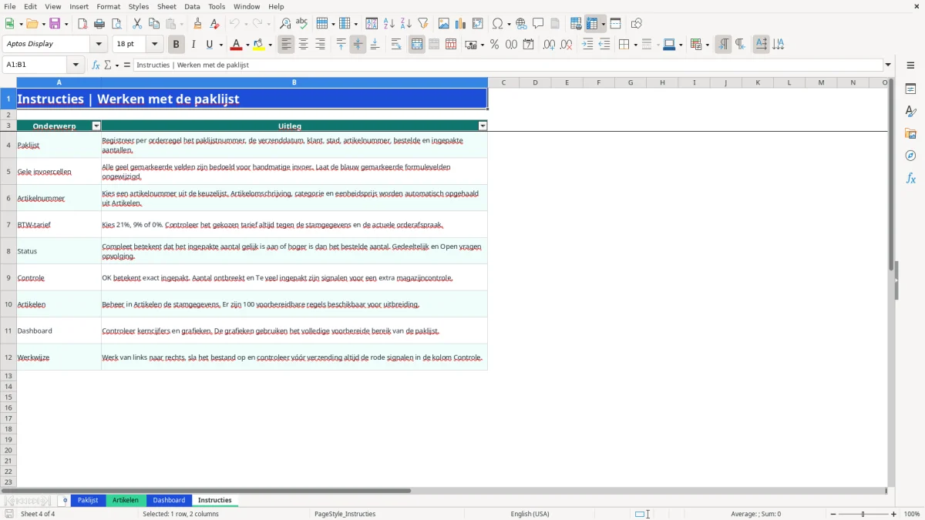
Task: Select the Dashboard cell in column A
Action: 59,330
